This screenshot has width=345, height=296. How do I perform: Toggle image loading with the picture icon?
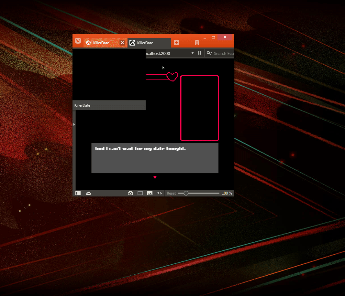point(150,193)
